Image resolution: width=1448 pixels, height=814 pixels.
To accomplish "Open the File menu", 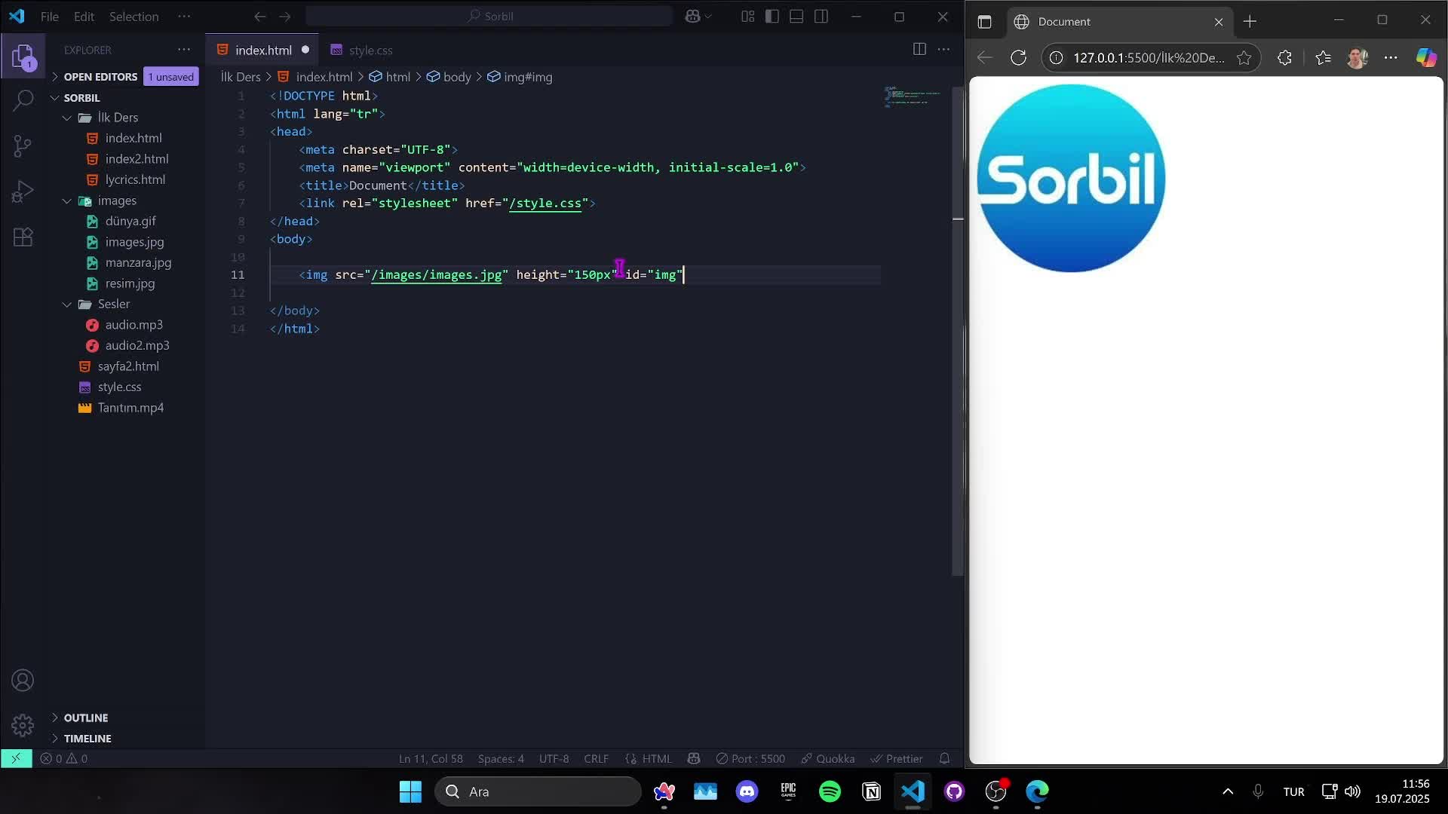I will [x=50, y=17].
